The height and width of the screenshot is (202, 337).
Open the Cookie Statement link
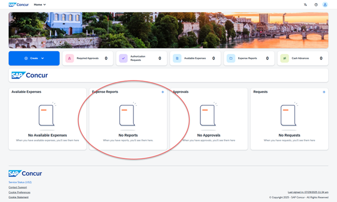coord(18,197)
